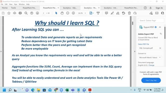Add a comment sticky note

(x=107, y=13)
